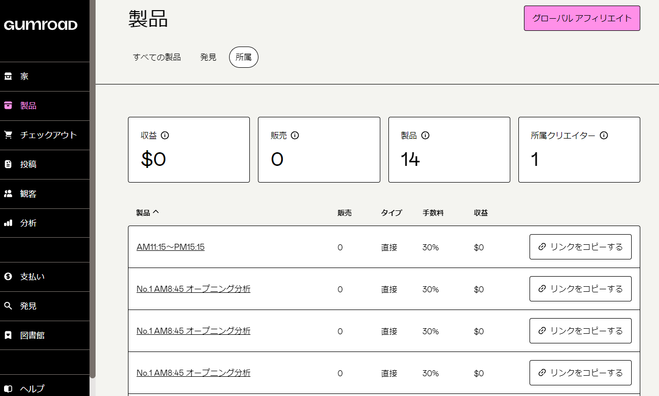The height and width of the screenshot is (396, 659).
Task: Click 支払い (Payouts) dollar icon
Action: tap(8, 277)
